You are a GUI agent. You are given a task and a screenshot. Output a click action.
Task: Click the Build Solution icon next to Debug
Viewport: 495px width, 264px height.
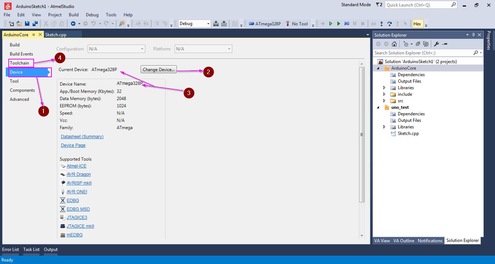216,24
